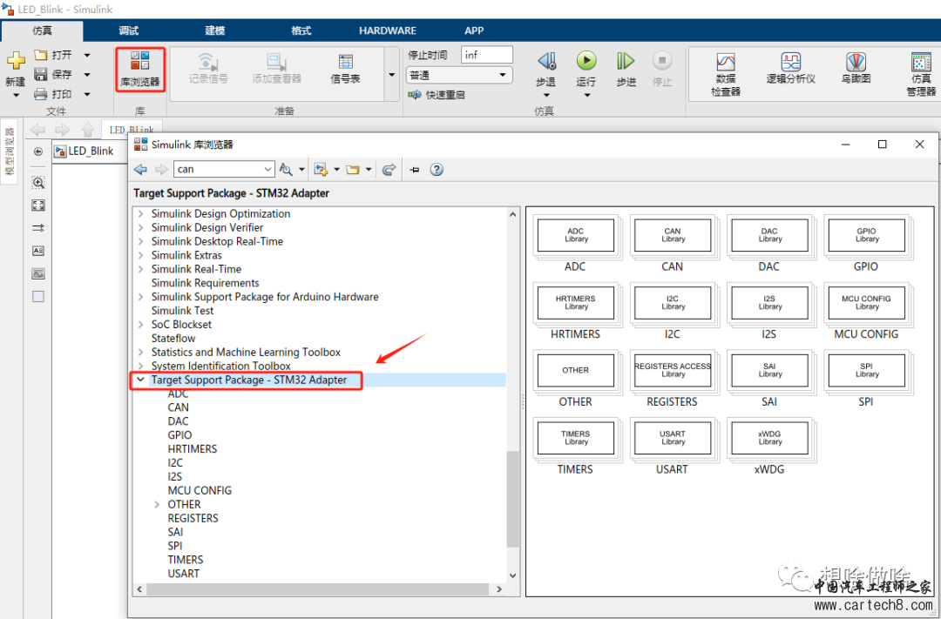The height and width of the screenshot is (619, 941).
Task: Select HRTIMERS in the library tree
Action: 192,449
